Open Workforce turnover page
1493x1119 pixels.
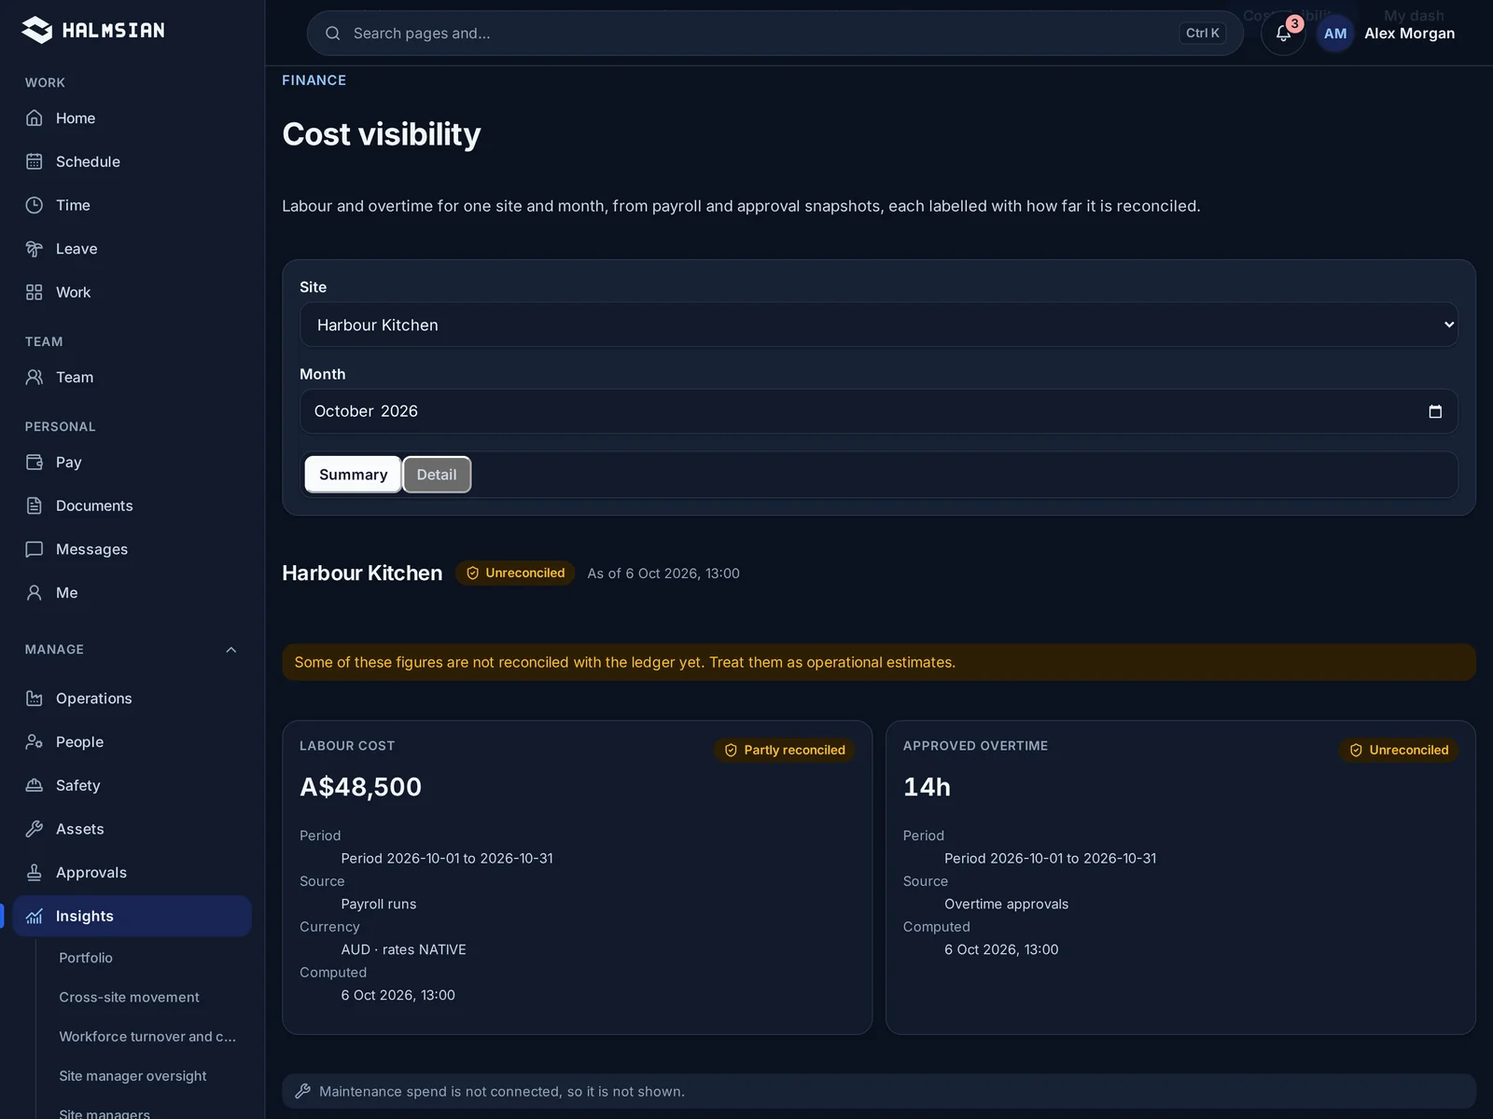point(147,1037)
